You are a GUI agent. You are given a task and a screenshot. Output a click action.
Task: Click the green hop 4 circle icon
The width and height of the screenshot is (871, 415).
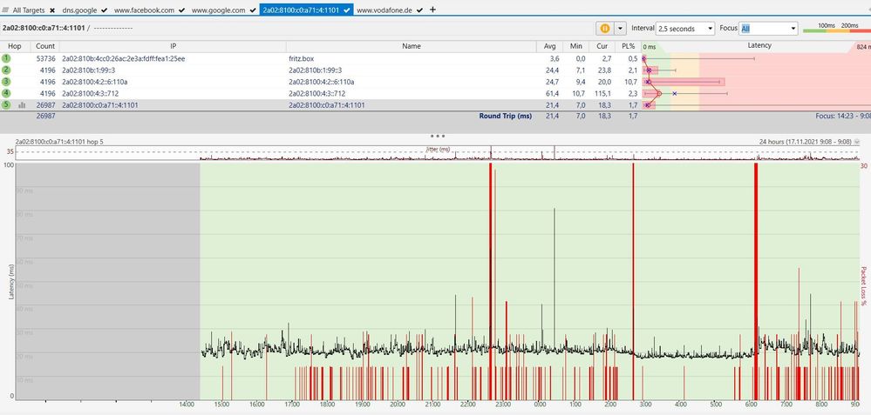tap(6, 93)
